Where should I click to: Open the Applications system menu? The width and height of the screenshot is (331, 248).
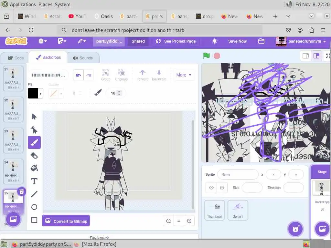click(x=23, y=5)
